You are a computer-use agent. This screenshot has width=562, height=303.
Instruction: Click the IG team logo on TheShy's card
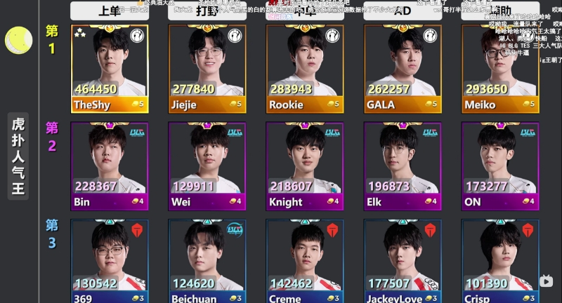[x=137, y=36]
